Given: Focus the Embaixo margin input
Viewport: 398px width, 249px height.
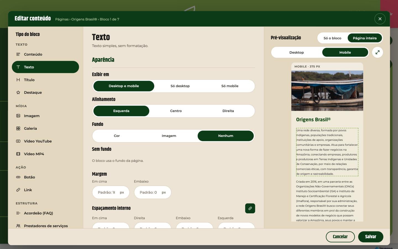Looking at the screenshot, I should point(153,192).
